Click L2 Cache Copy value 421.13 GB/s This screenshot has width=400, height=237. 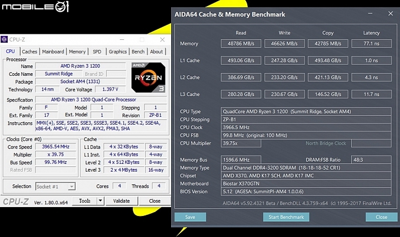pyautogui.click(x=328, y=78)
